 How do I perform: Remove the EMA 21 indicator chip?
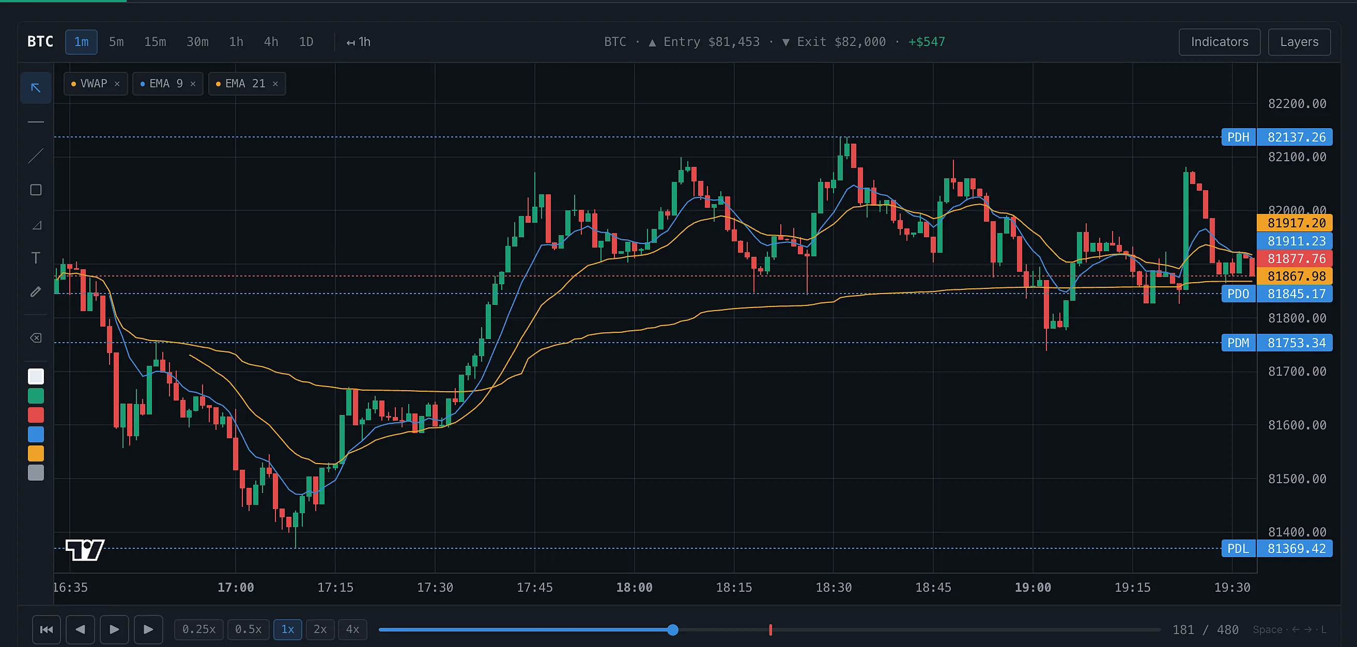coord(275,84)
